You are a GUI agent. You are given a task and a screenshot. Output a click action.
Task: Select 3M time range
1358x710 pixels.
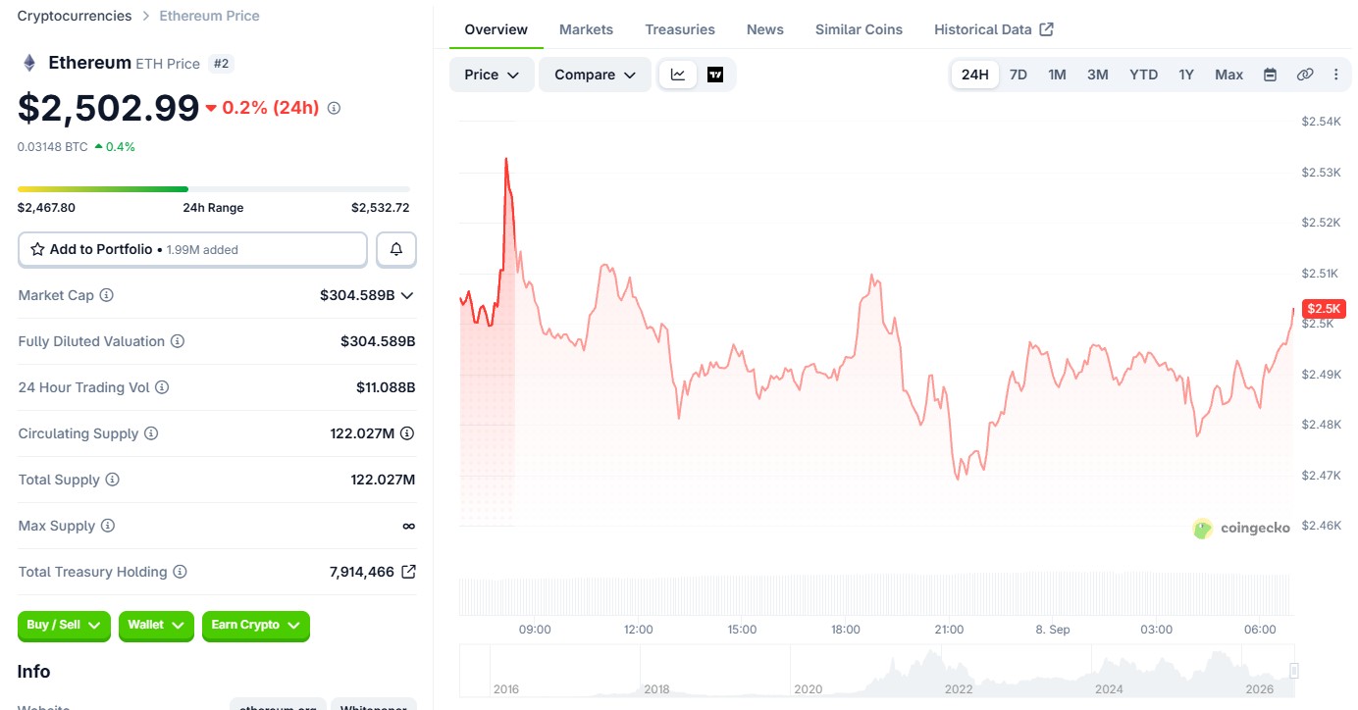pyautogui.click(x=1098, y=75)
